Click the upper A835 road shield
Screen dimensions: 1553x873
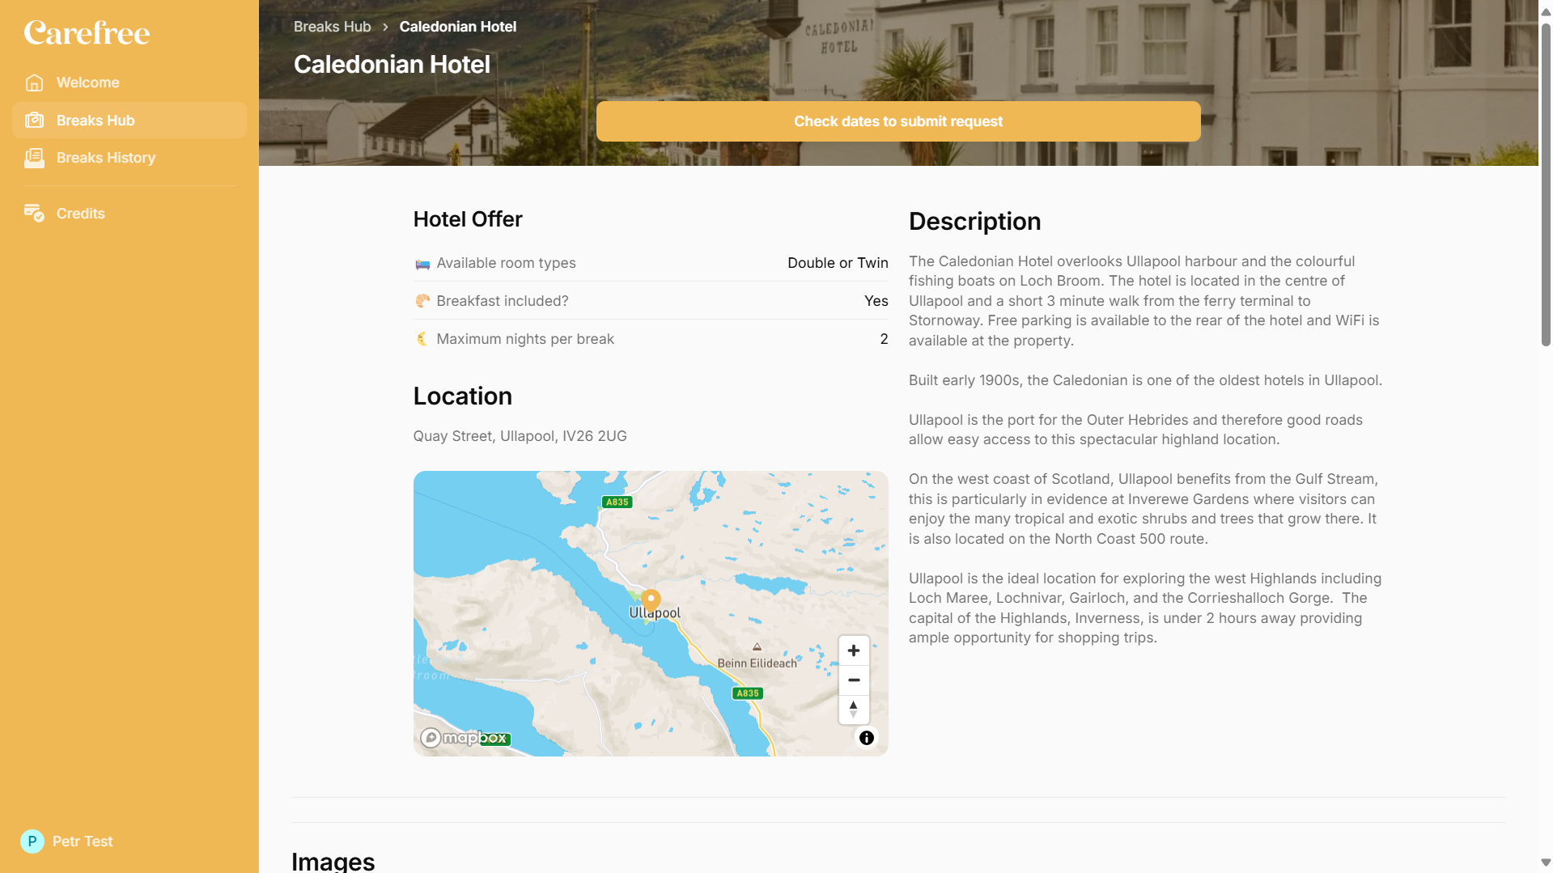[617, 502]
